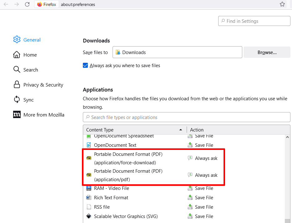This screenshot has width=292, height=223.
Task: Click the General link in sidebar
Action: (x=32, y=39)
